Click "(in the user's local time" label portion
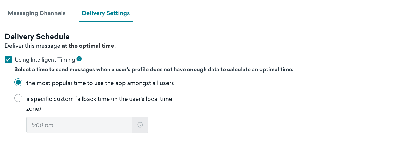 (142, 99)
